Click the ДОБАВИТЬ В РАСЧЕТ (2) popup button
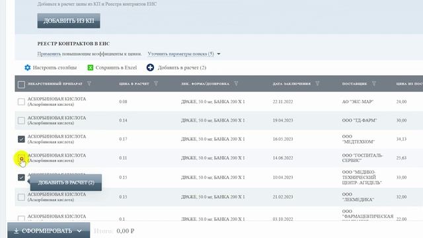The height and width of the screenshot is (238, 423). 66,182
